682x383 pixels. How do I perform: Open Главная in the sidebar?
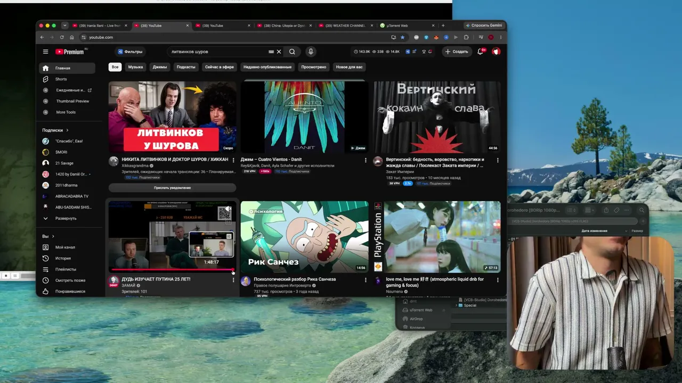pos(67,68)
